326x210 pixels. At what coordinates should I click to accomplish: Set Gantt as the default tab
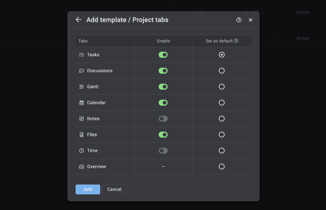222,87
